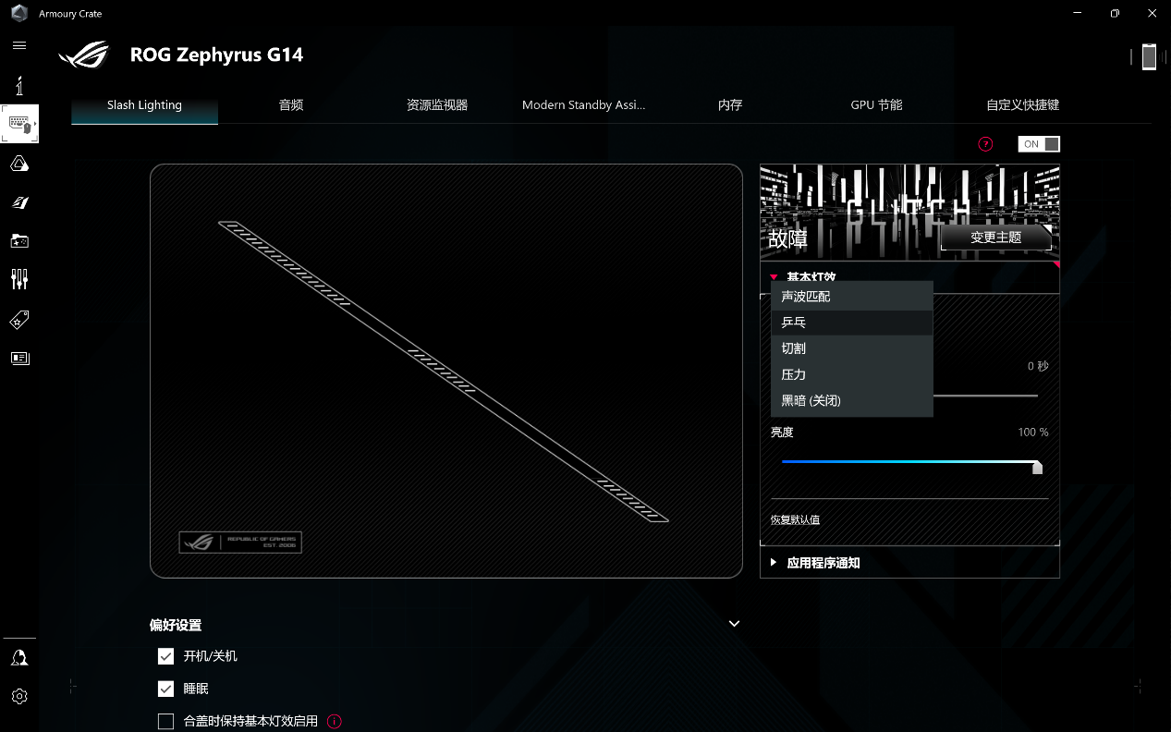Click the red help question mark icon

[985, 144]
